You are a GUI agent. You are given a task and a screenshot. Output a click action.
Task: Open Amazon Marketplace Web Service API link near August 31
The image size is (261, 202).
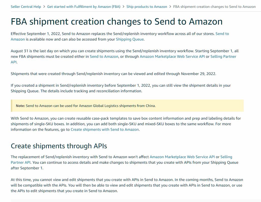tap(172, 57)
